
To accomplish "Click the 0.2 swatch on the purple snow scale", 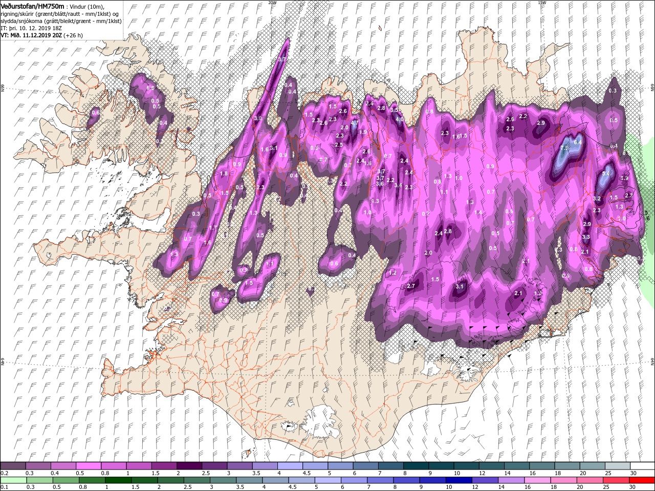I will 13,466.
